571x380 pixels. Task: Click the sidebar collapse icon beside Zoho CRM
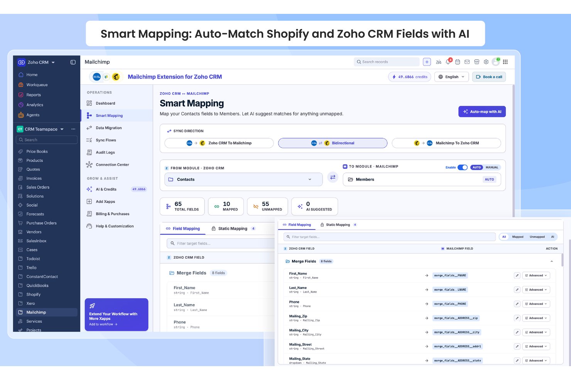click(73, 62)
